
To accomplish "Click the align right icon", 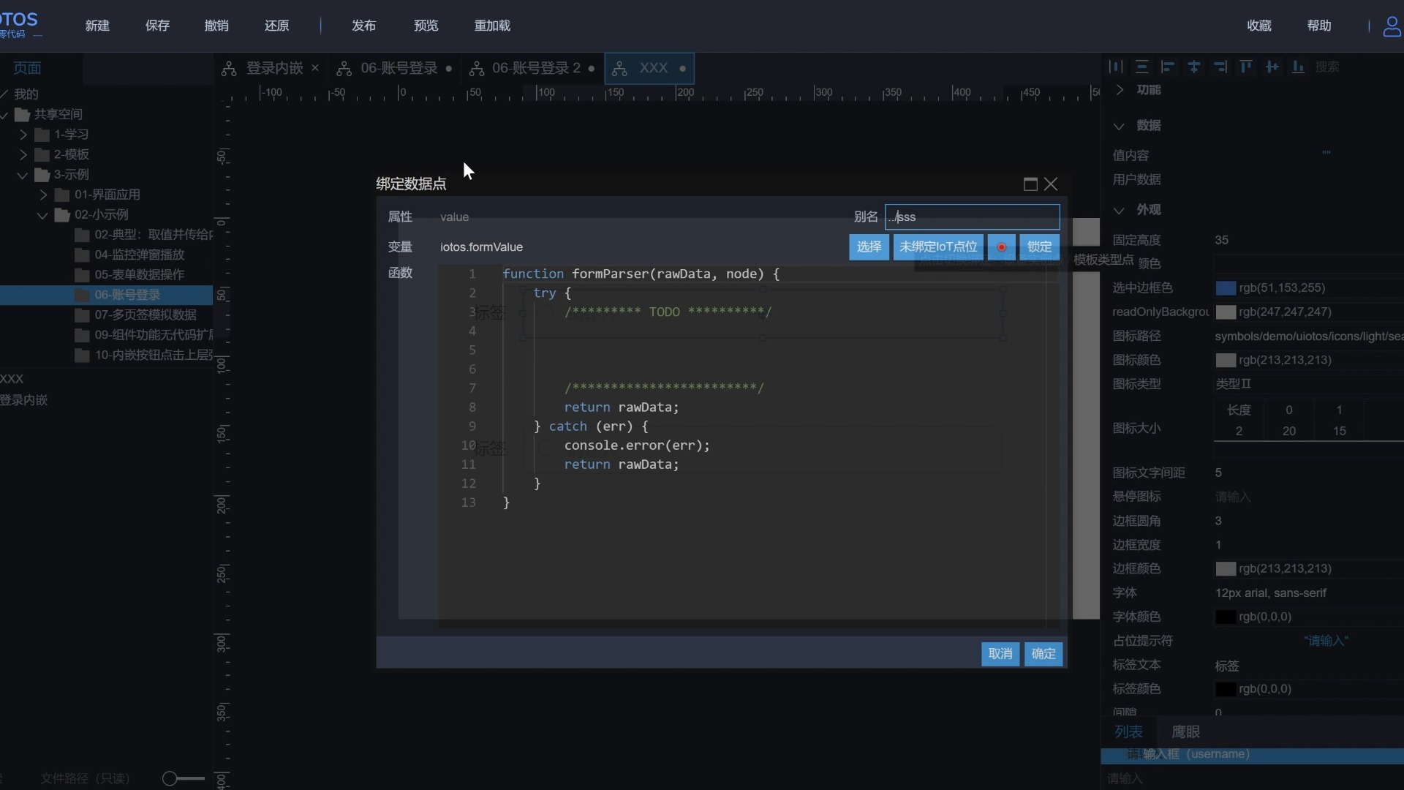I will click(1220, 67).
